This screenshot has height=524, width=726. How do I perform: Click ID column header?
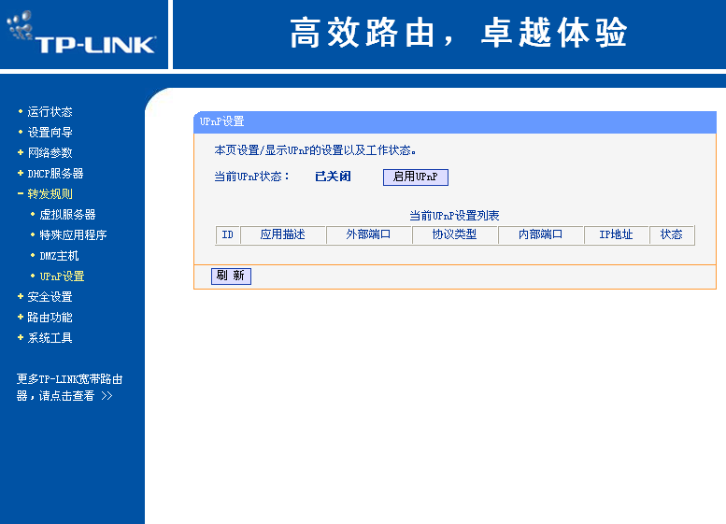pyautogui.click(x=227, y=234)
